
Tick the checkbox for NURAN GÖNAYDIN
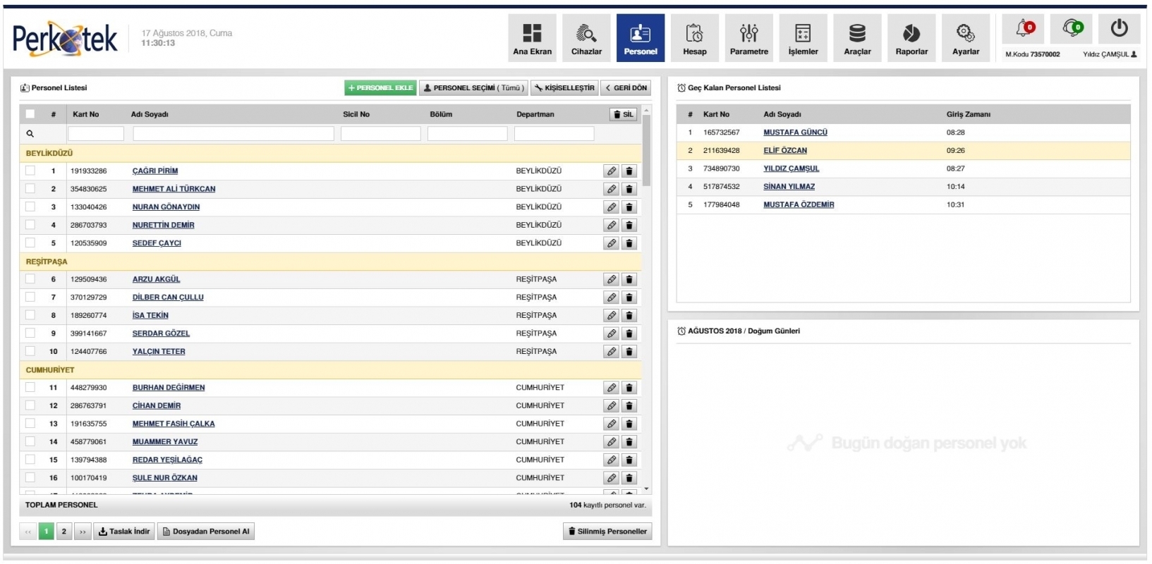[x=30, y=207]
